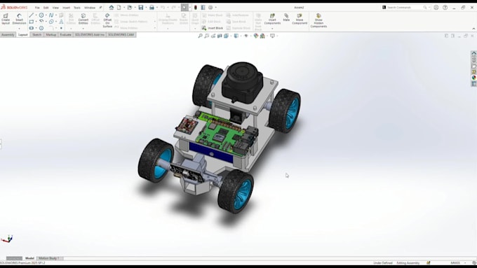Switch to SOLIDWORKS CAM tab
The image size is (477, 268).
(x=121, y=35)
